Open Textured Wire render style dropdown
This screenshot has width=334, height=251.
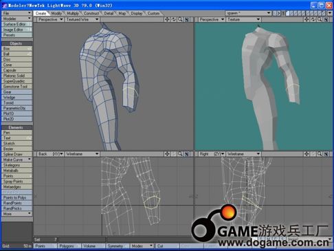[x=82, y=19]
